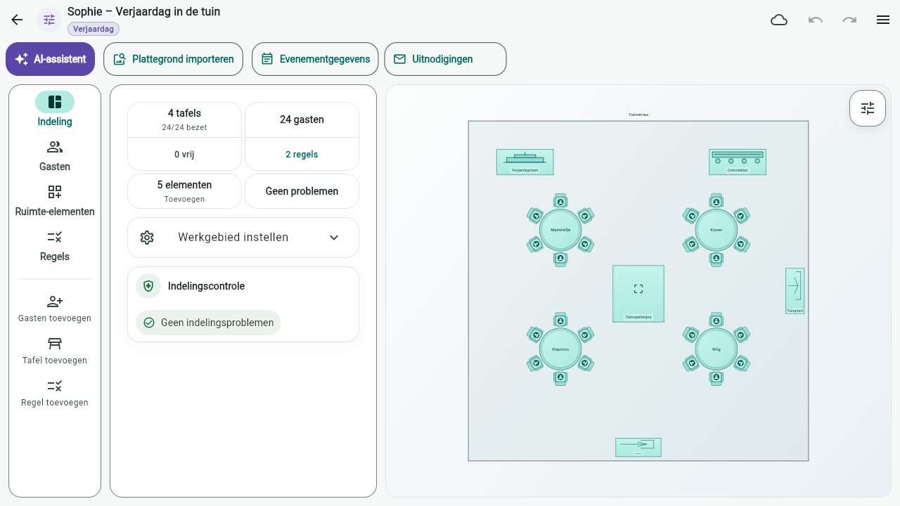Switch to the Gasten tab
Screen dimensions: 900x506
(x=55, y=156)
